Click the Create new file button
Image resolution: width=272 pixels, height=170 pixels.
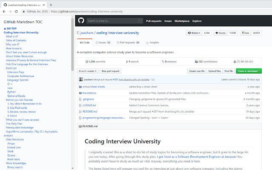pyautogui.click(x=196, y=71)
